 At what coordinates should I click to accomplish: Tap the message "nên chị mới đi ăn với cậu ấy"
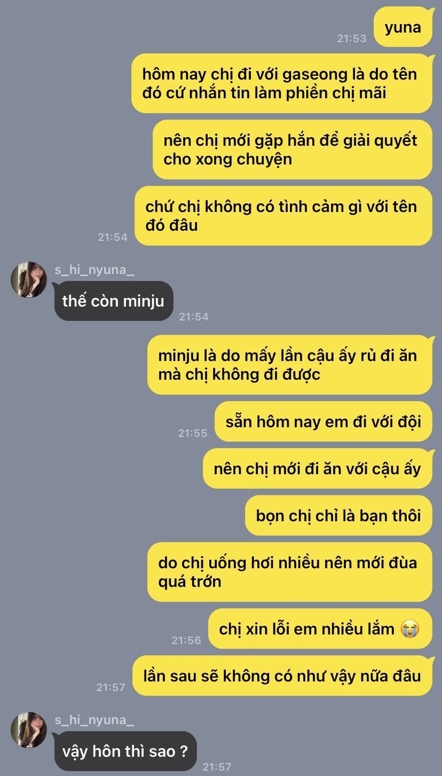[x=318, y=468]
